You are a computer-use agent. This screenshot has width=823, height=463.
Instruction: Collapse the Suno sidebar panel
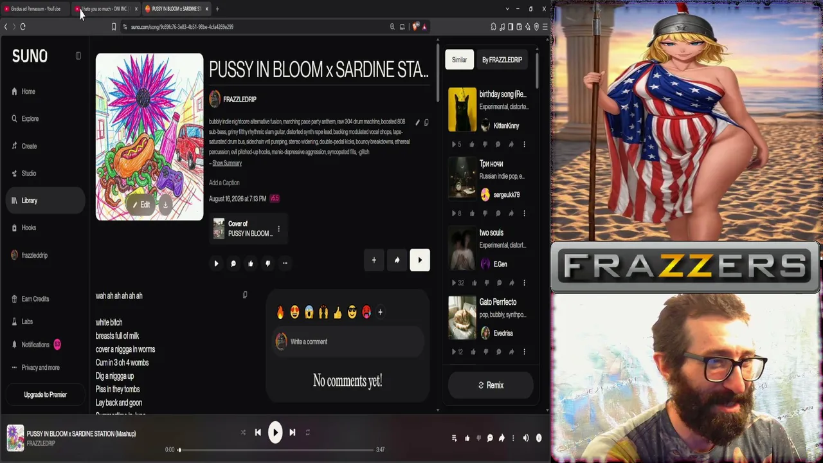pos(78,56)
